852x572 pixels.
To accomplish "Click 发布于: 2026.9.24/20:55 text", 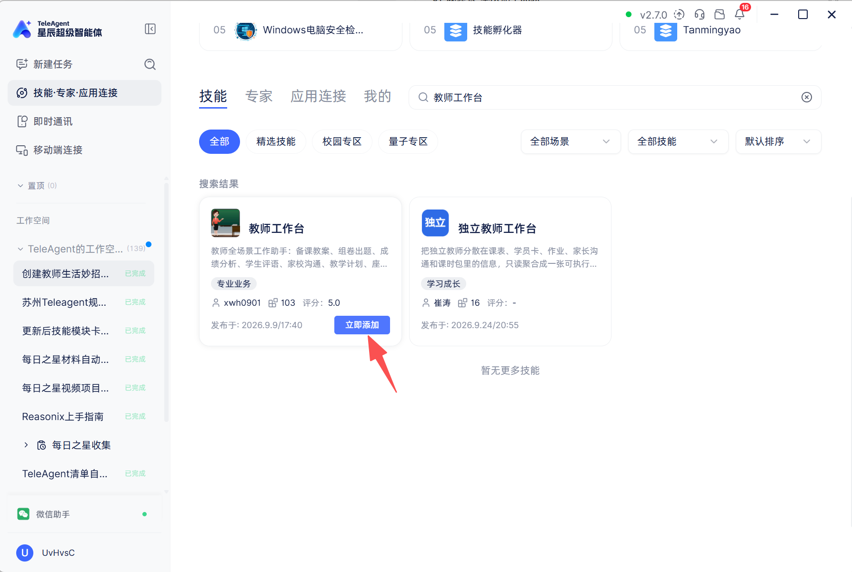I will [x=470, y=325].
